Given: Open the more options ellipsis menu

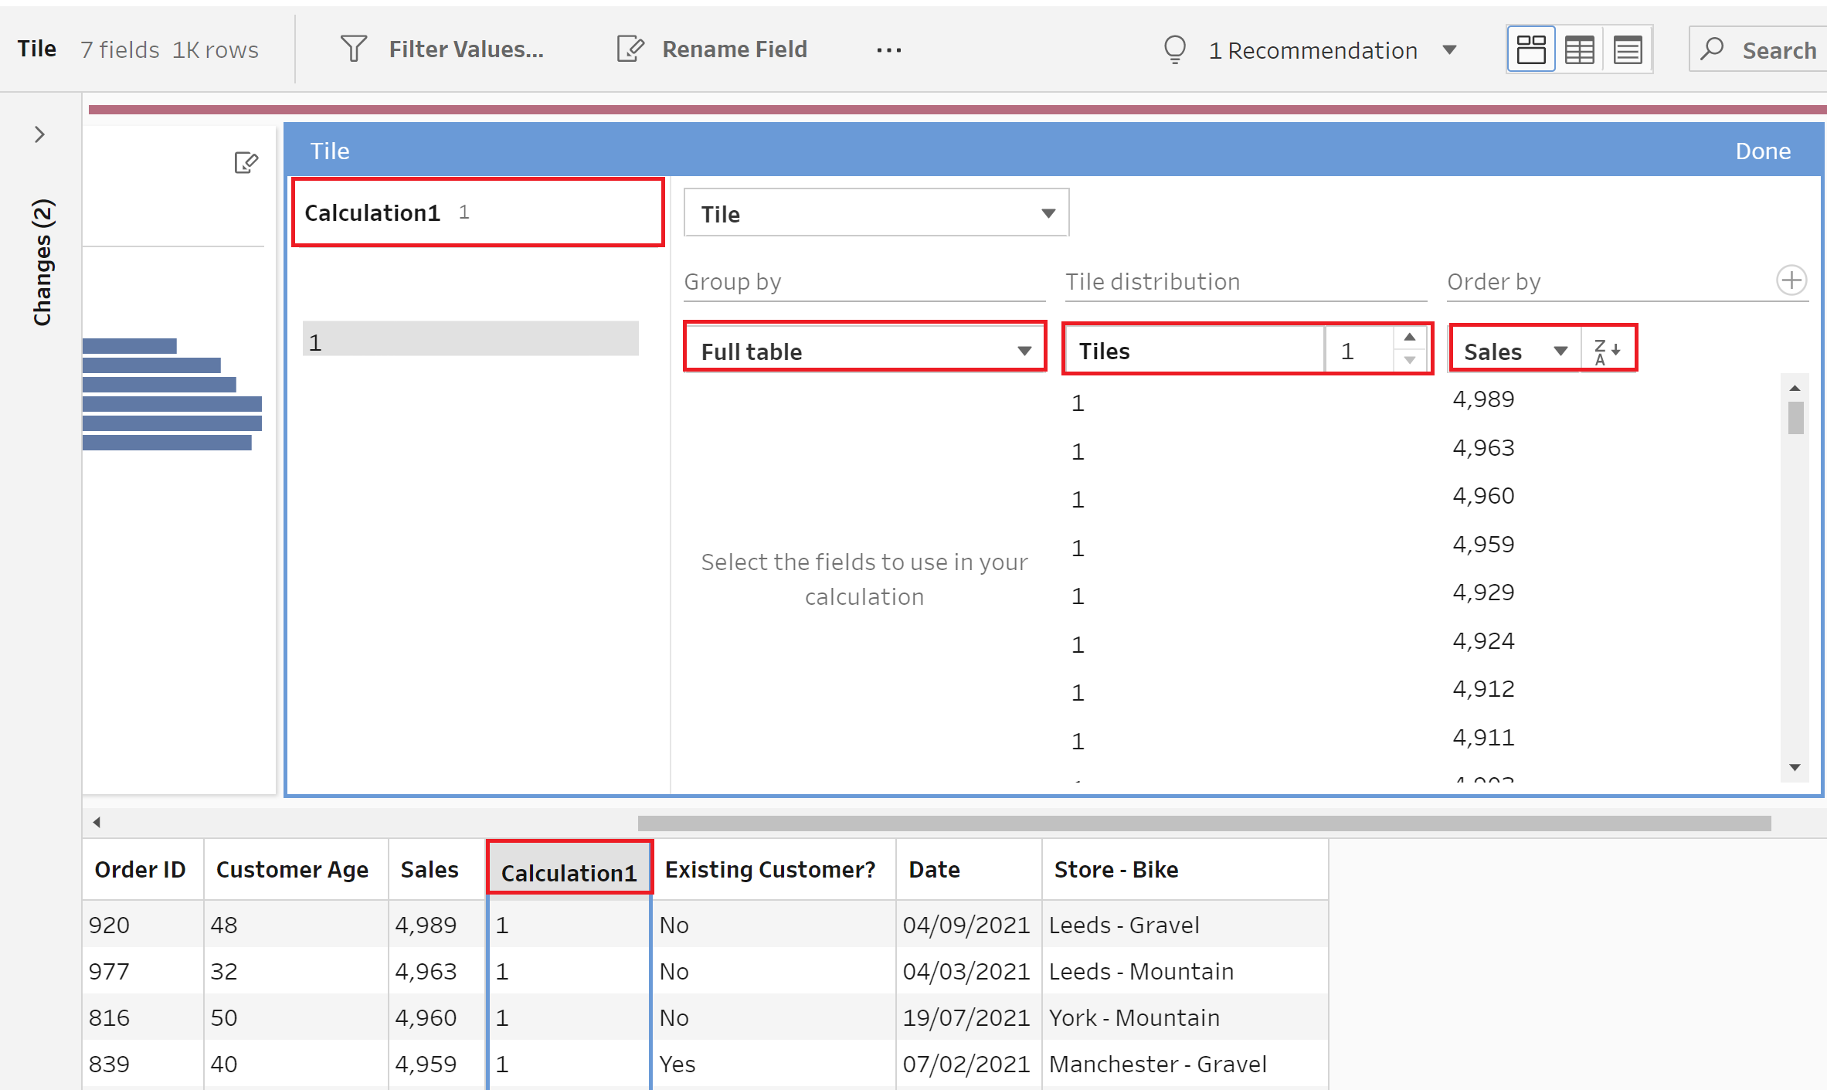Looking at the screenshot, I should [x=888, y=50].
